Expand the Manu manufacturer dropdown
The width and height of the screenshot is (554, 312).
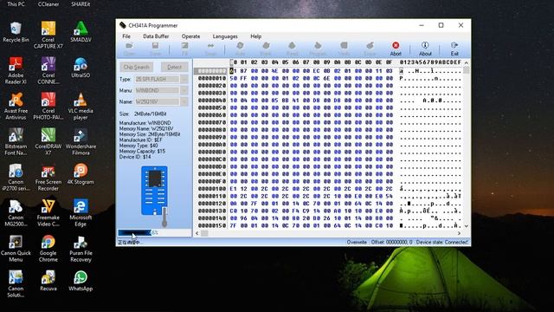click(x=184, y=90)
